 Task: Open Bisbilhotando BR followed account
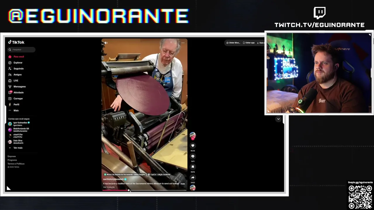pos(19,130)
